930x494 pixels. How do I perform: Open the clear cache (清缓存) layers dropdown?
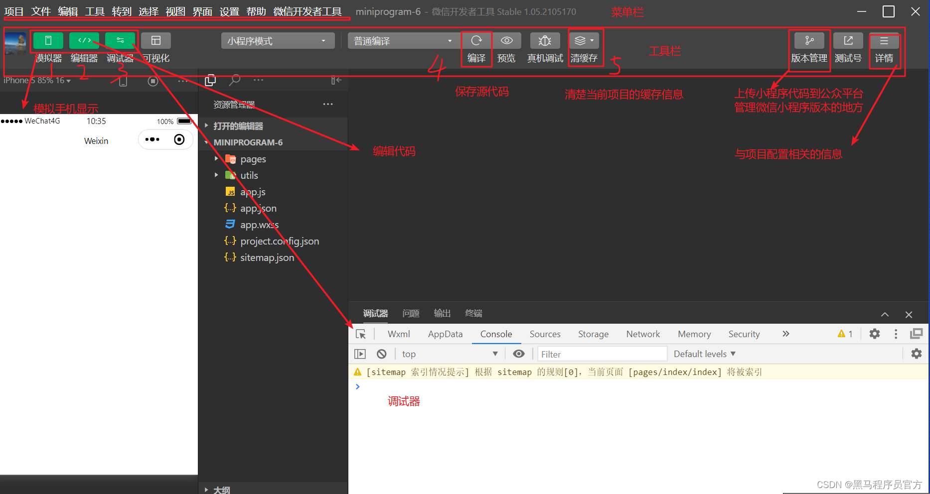click(x=584, y=41)
